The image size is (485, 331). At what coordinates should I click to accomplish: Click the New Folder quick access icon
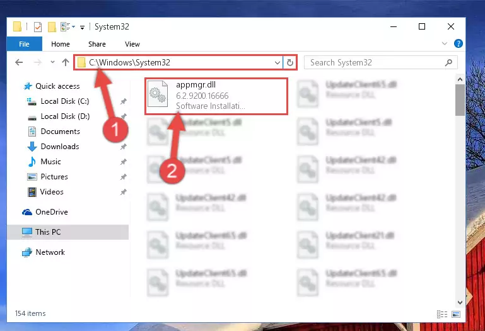click(52, 27)
